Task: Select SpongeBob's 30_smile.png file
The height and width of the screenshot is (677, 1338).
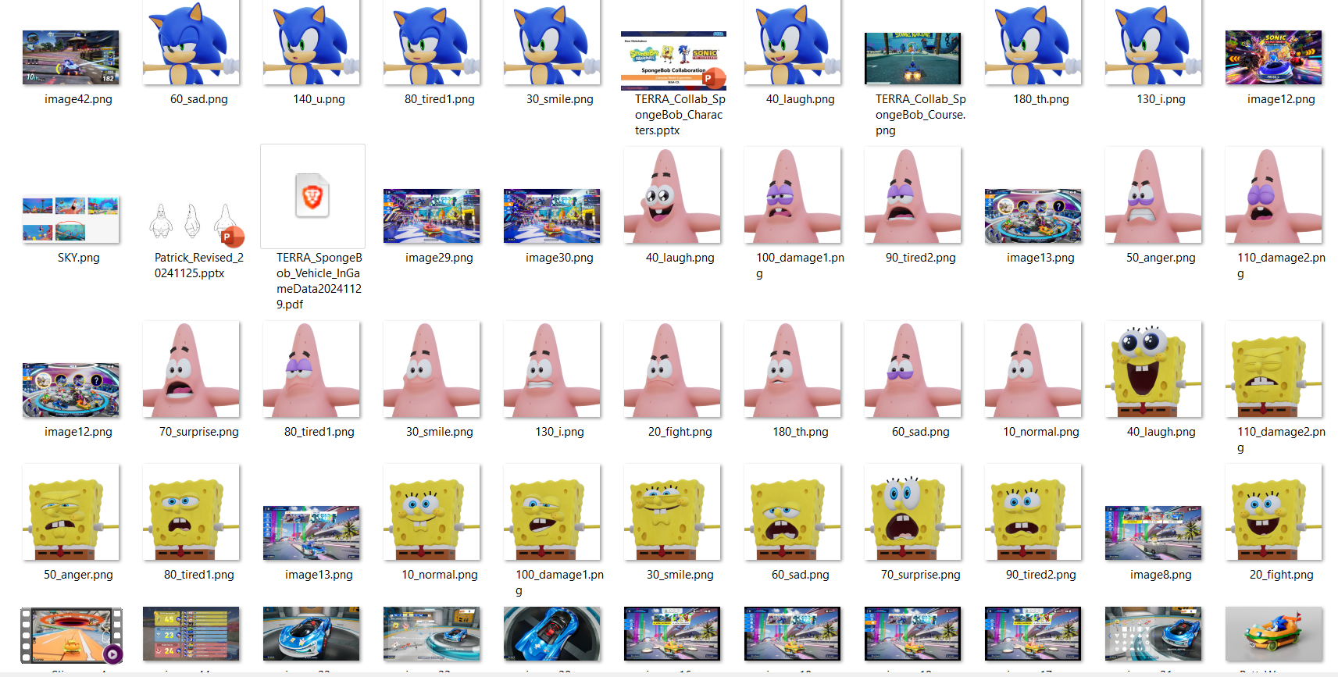Action: (x=673, y=512)
